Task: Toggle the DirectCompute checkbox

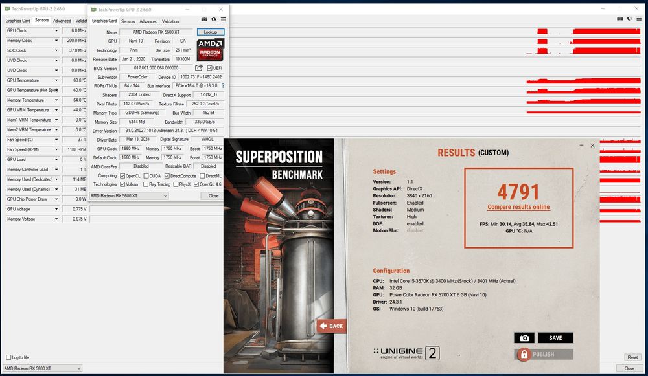Action: pyautogui.click(x=167, y=176)
